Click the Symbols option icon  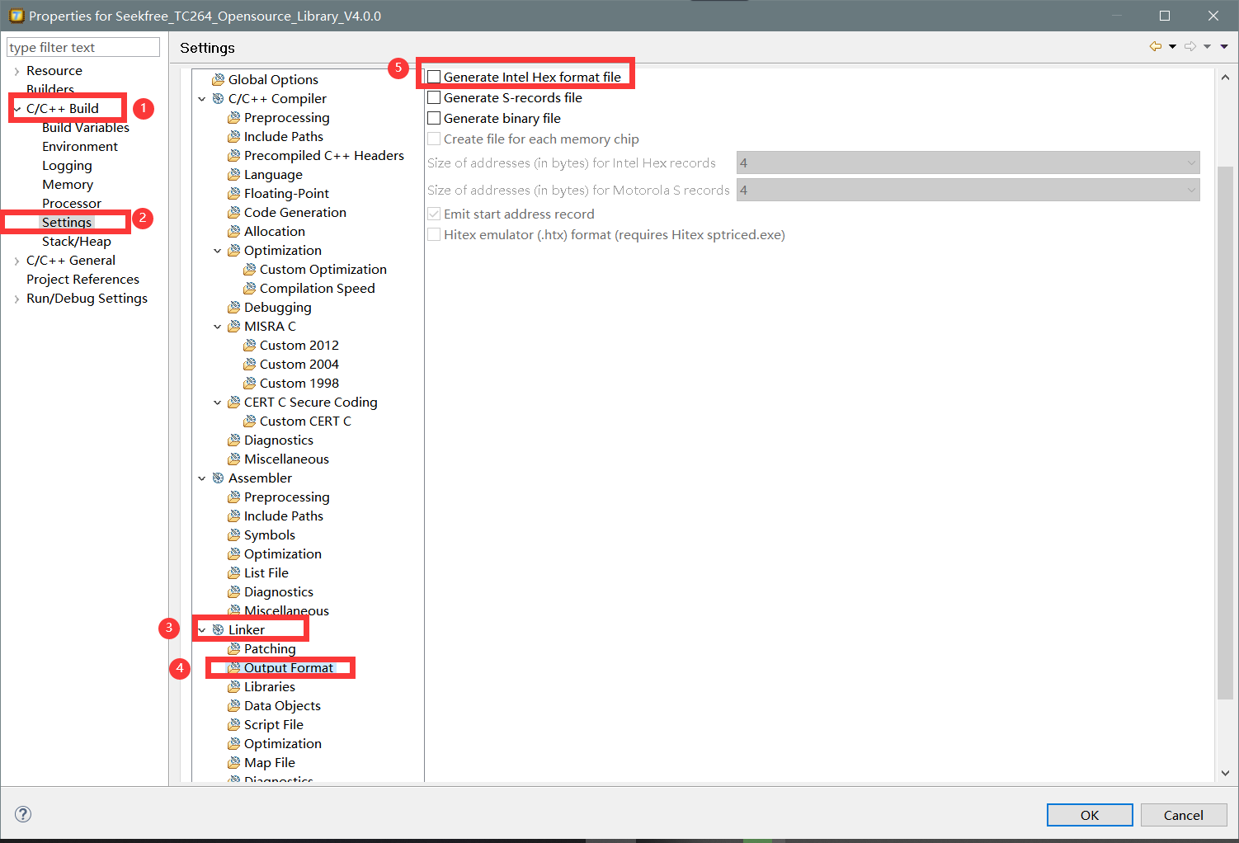(233, 535)
